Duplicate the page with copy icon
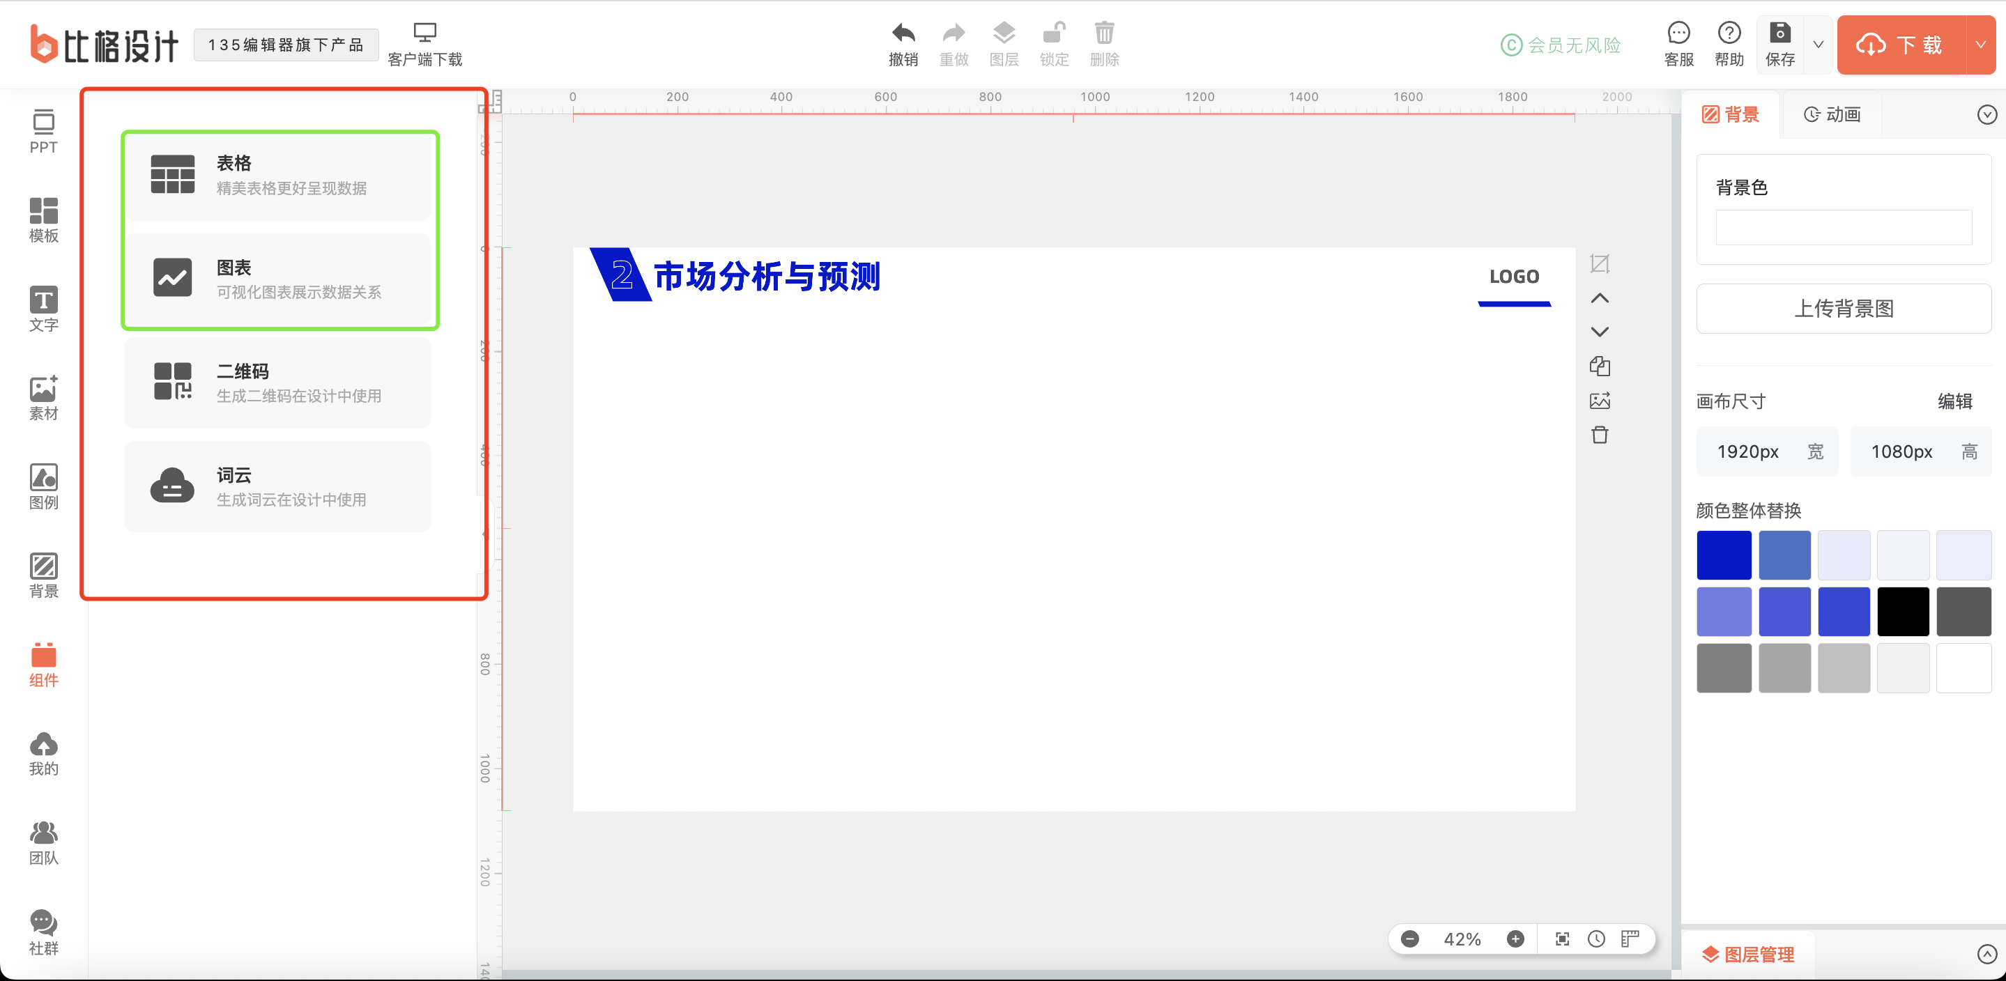The width and height of the screenshot is (2006, 981). (1600, 366)
